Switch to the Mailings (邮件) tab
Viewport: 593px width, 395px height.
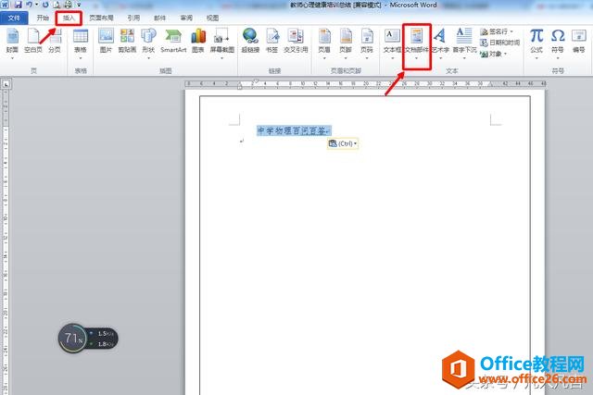pos(160,18)
